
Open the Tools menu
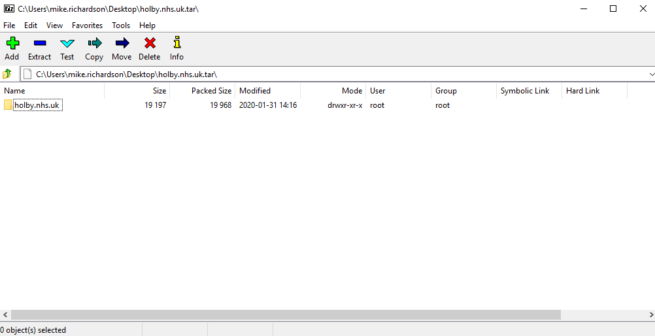pyautogui.click(x=121, y=25)
